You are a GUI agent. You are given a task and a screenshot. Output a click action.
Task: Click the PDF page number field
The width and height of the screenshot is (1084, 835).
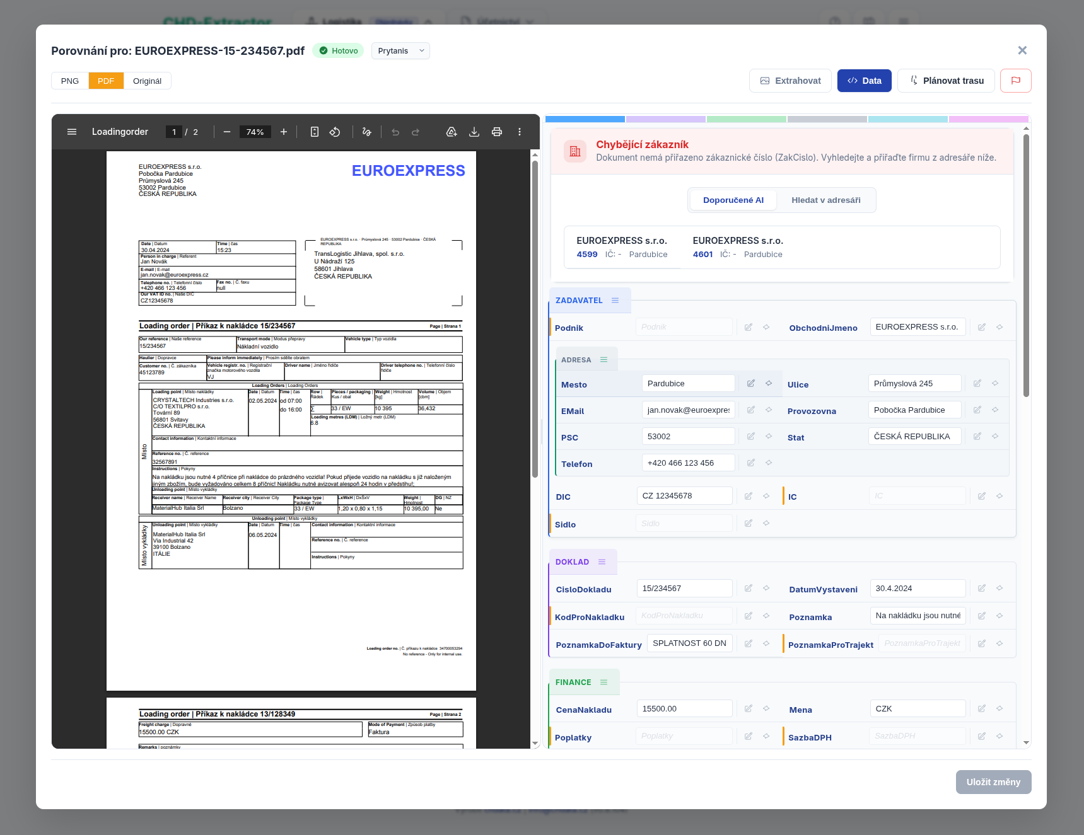pyautogui.click(x=174, y=132)
